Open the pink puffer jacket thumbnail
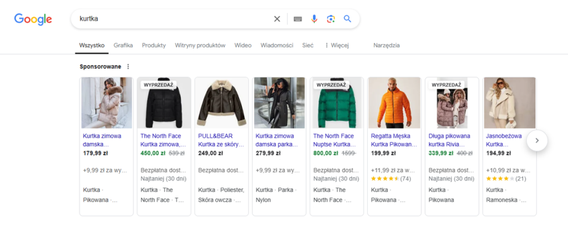Image resolution: width=568 pixels, height=227 pixels. [x=107, y=103]
